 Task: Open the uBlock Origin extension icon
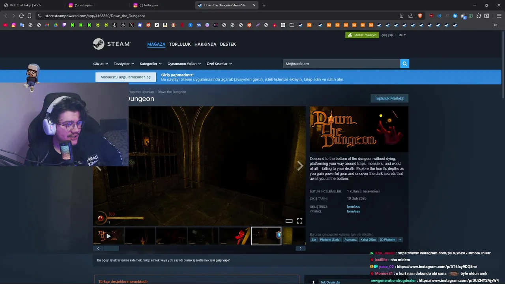tap(431, 16)
